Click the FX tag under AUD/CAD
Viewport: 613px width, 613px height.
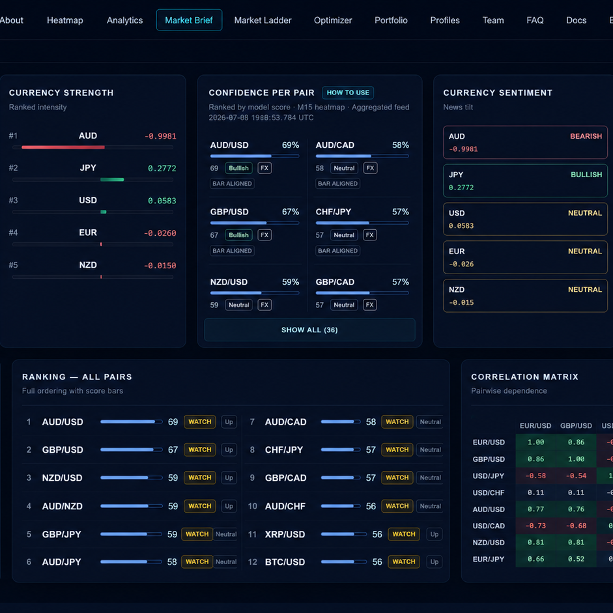(x=370, y=168)
